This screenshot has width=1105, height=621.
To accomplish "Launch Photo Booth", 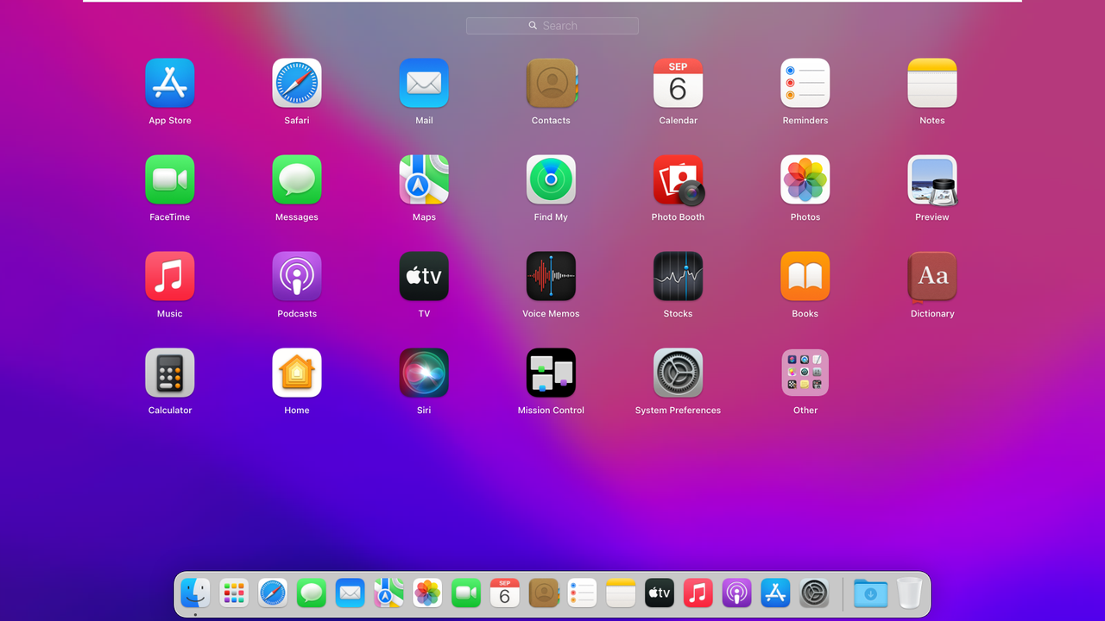I will [678, 180].
